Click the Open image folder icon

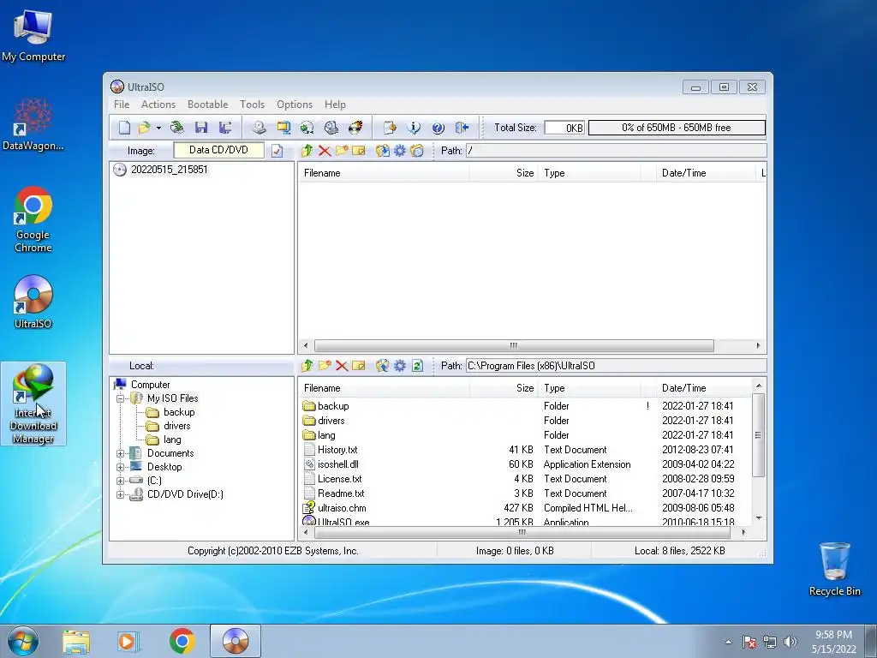(144, 128)
